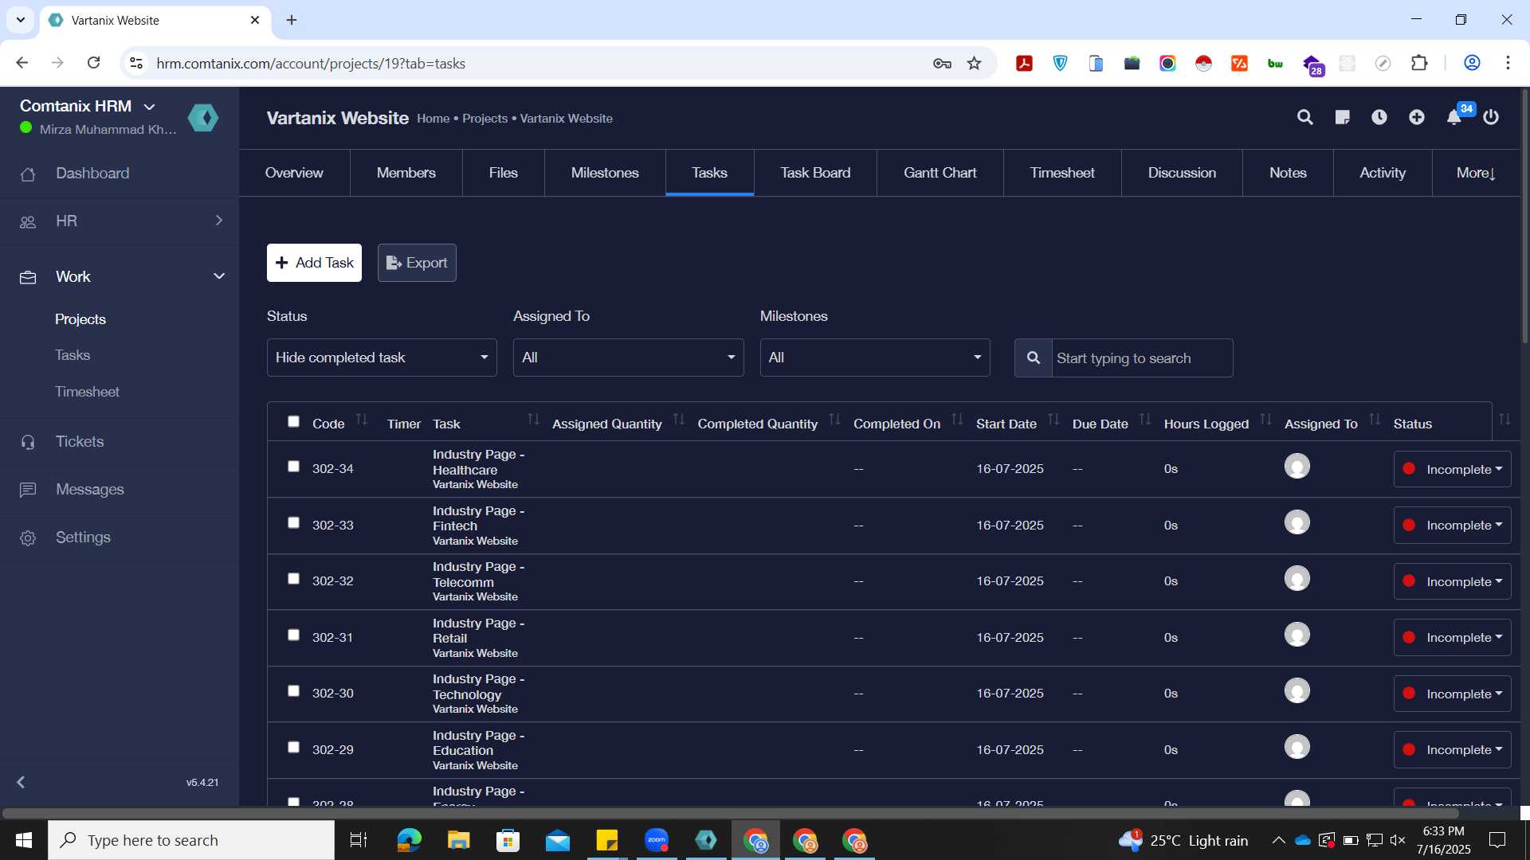Open Sticky Notes app in taskbar
This screenshot has width=1530, height=860.
tap(607, 840)
